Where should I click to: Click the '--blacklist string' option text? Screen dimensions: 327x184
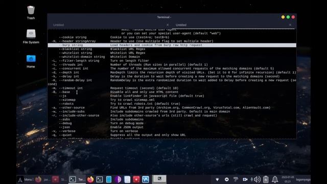click(x=75, y=49)
